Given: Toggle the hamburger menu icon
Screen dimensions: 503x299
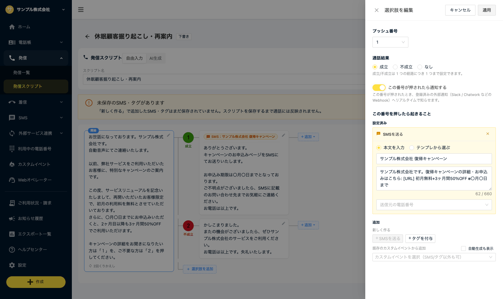Looking at the screenshot, I should [x=81, y=10].
